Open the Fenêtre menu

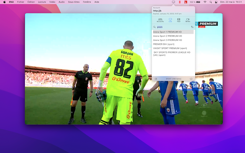(x=87, y=2)
